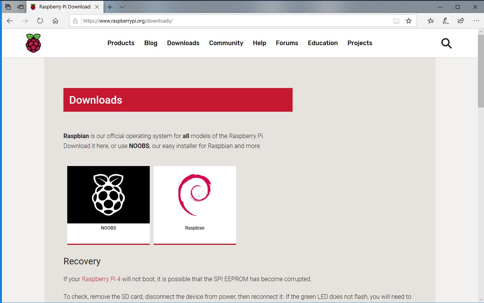Click Help in the navigation bar

(259, 43)
